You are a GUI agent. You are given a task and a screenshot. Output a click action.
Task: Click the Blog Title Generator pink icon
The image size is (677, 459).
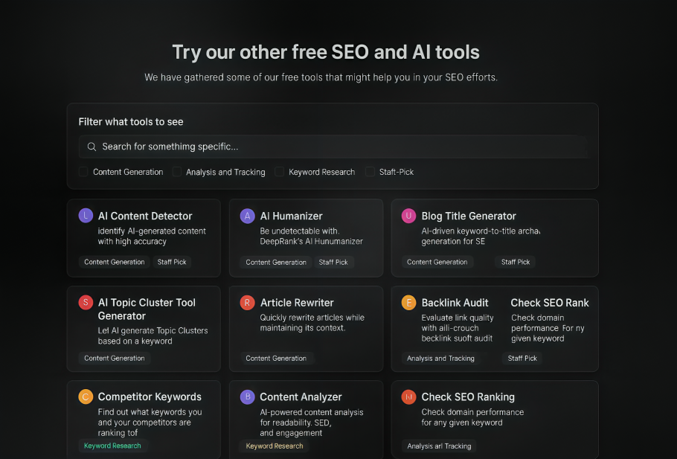point(408,216)
